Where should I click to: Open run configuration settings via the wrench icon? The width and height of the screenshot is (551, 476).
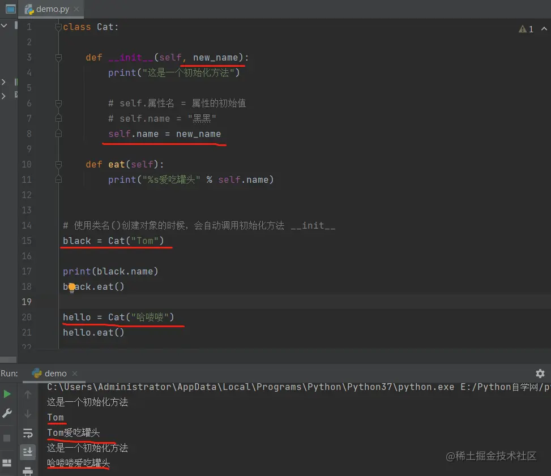[x=8, y=413]
